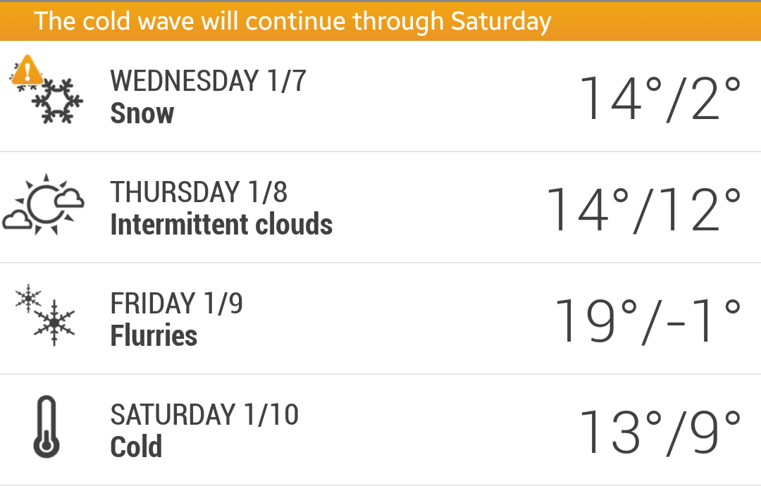The image size is (761, 486).
Task: Click the "Snow" condition text
Action: click(x=142, y=113)
